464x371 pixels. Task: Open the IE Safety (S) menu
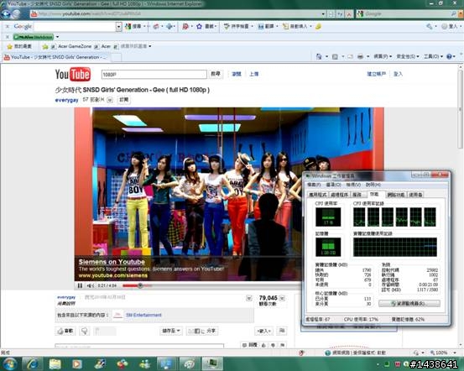[x=408, y=56]
